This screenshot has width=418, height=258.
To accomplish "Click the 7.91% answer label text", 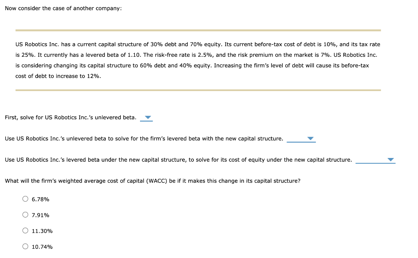I will 40,215.
